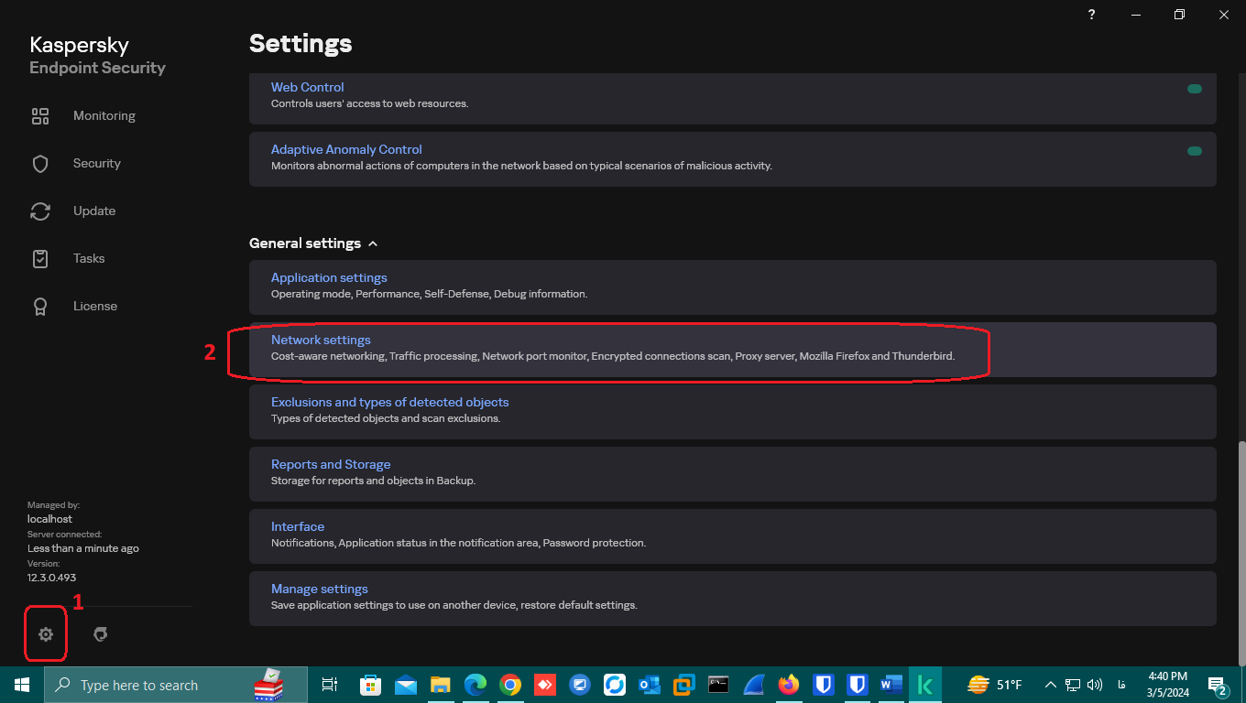
Task: Click the "Settings" page heading
Action: click(x=301, y=43)
